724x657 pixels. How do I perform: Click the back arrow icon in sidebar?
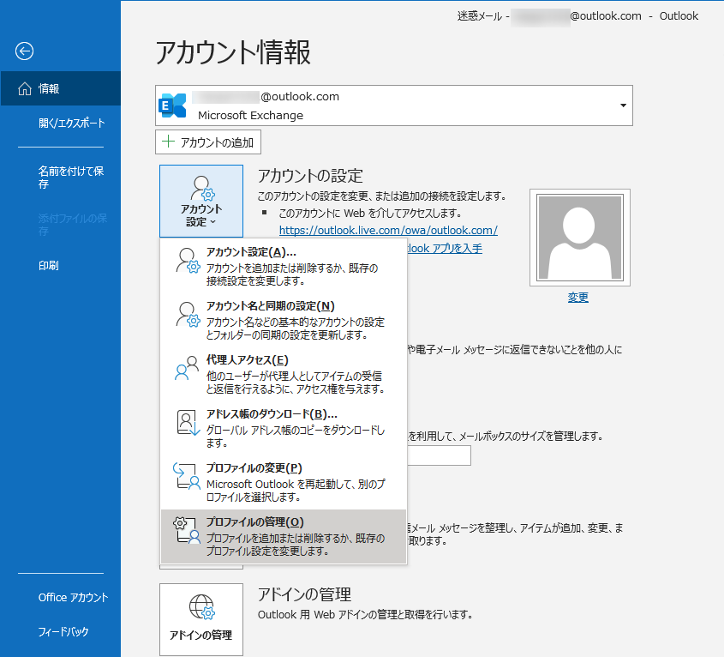coord(24,51)
